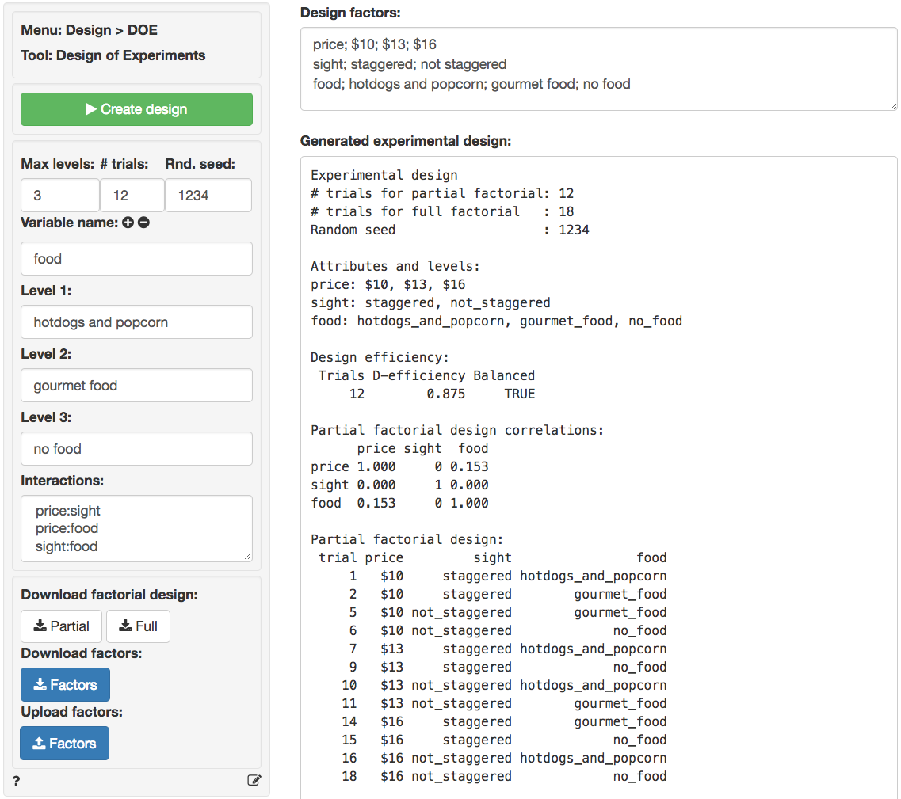Click inside the Design factors text area
The height and width of the screenshot is (799, 901).
(598, 69)
